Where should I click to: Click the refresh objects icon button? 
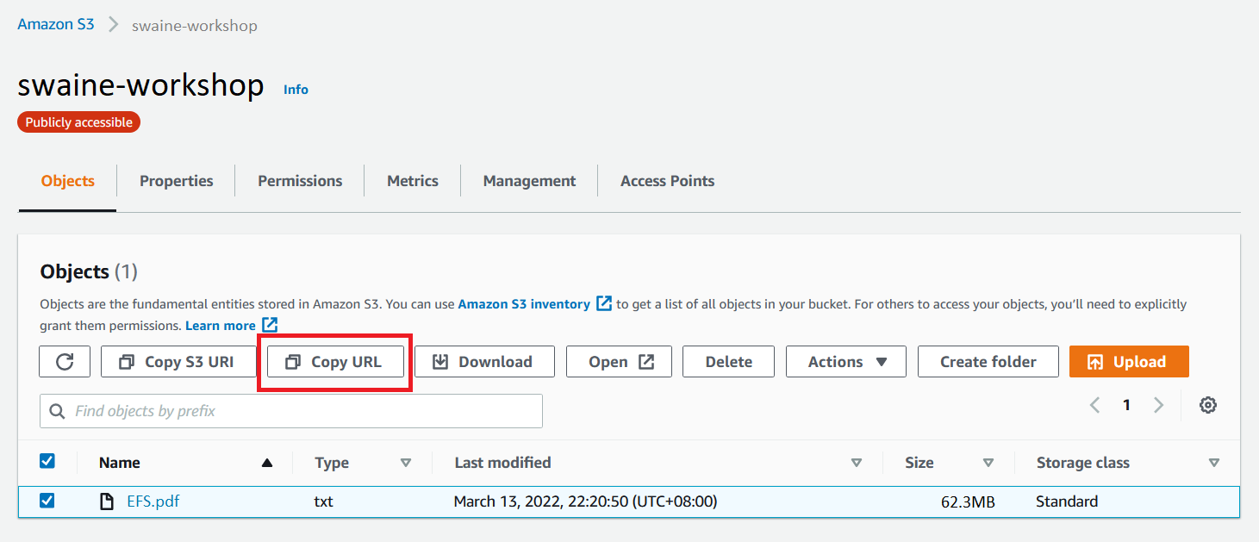(x=65, y=362)
